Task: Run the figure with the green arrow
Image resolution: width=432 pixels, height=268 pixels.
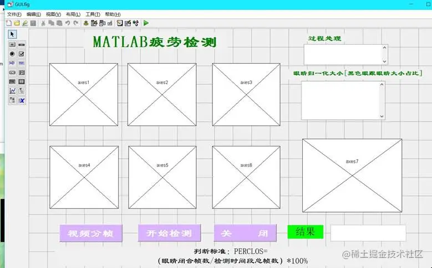Action: tap(146, 23)
